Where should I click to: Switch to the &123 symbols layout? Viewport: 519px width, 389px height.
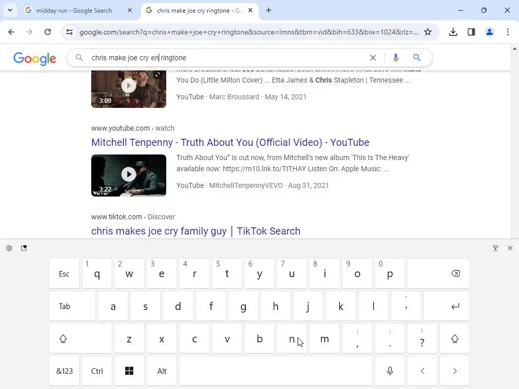tap(64, 371)
